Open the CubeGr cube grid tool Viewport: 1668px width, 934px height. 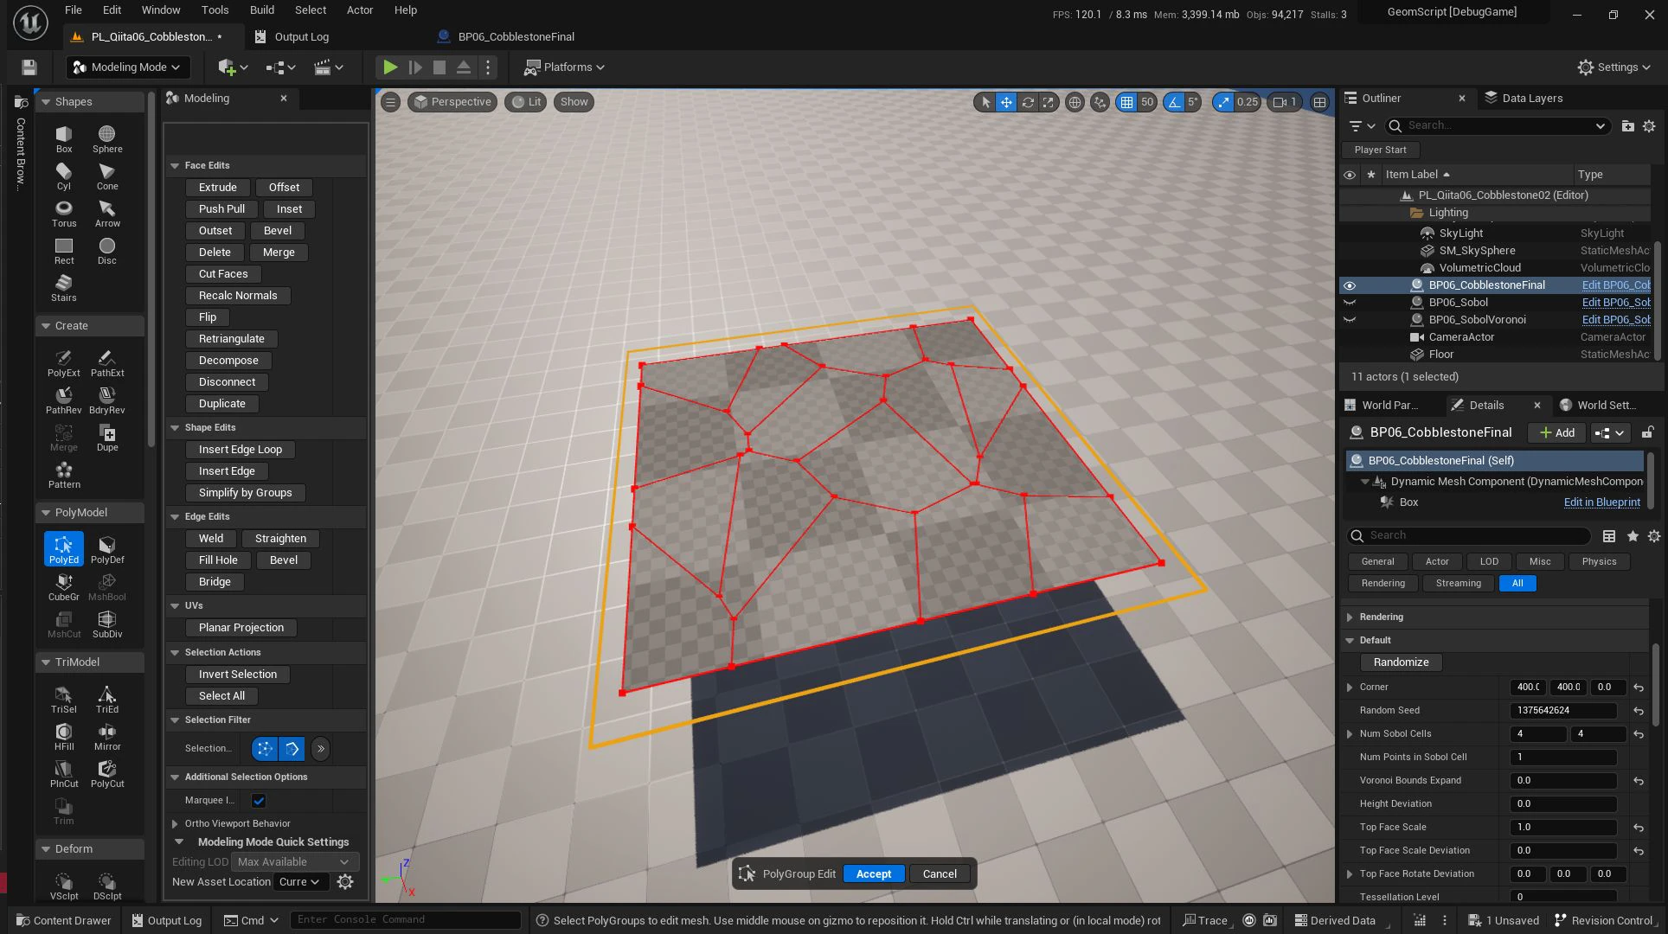[x=64, y=586]
